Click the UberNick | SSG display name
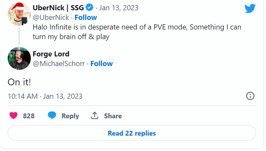Screen dimensions: 266x151 pyautogui.click(x=58, y=8)
